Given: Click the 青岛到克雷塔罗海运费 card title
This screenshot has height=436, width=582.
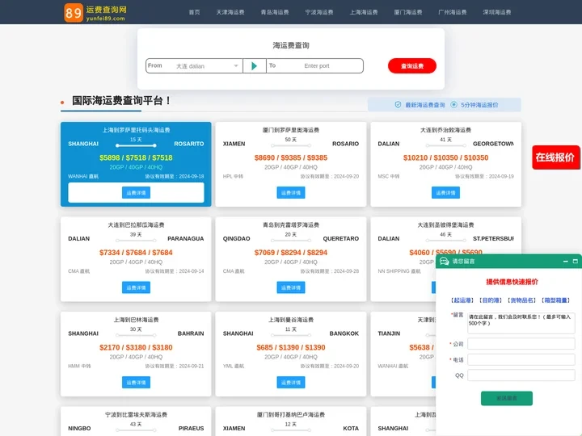Looking at the screenshot, I should 291,225.
